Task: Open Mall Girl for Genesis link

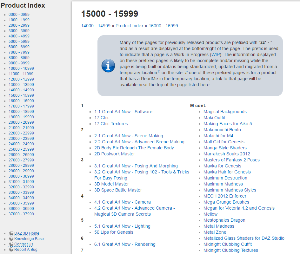Action: (224, 142)
